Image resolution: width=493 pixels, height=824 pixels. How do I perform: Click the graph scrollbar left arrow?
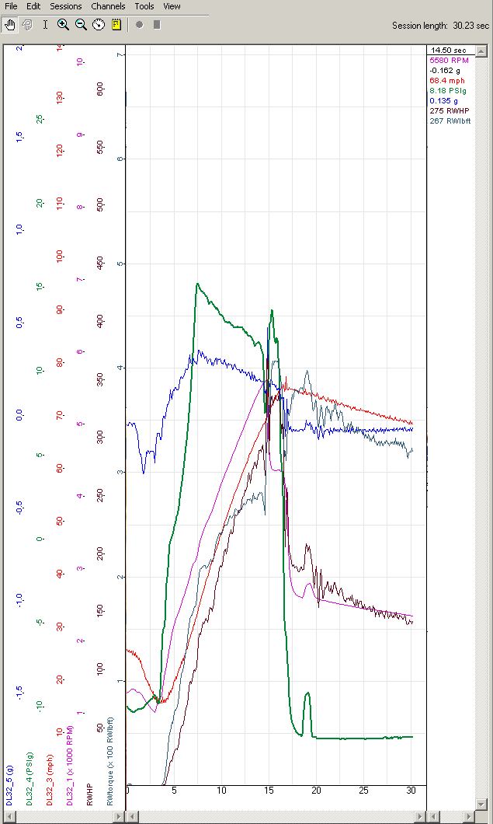click(x=134, y=816)
